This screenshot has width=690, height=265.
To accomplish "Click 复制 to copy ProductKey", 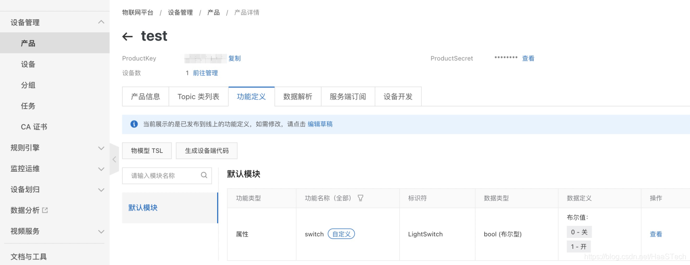I will 235,58.
